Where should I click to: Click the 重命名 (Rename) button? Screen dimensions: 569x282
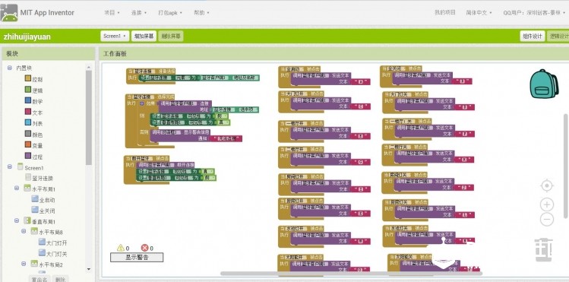(x=40, y=279)
